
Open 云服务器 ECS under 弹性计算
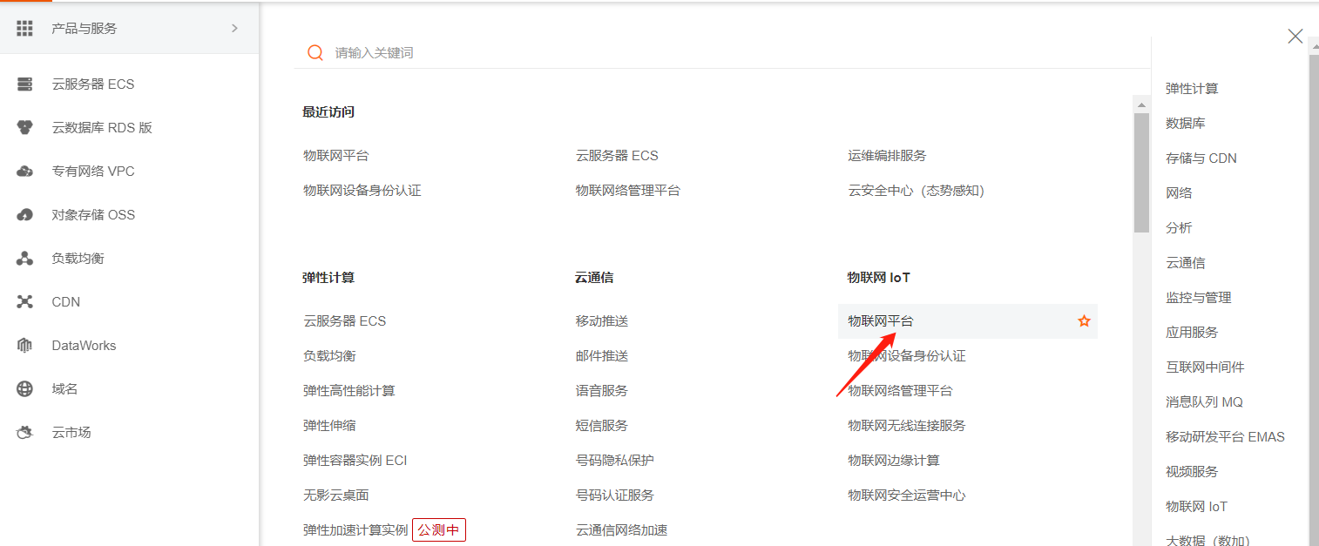(x=345, y=321)
